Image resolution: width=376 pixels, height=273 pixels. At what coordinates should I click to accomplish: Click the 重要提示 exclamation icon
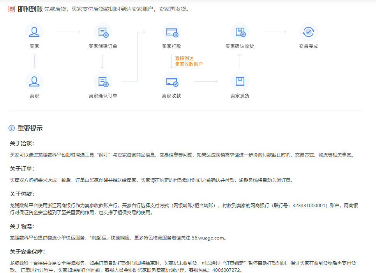12,128
